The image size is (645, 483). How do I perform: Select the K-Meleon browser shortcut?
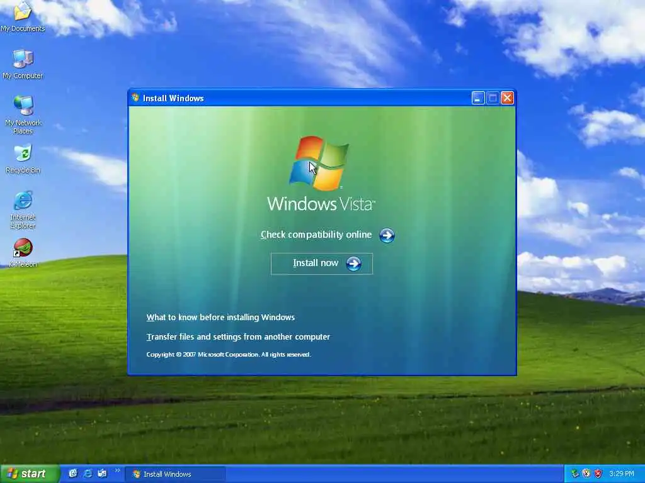pyautogui.click(x=23, y=253)
